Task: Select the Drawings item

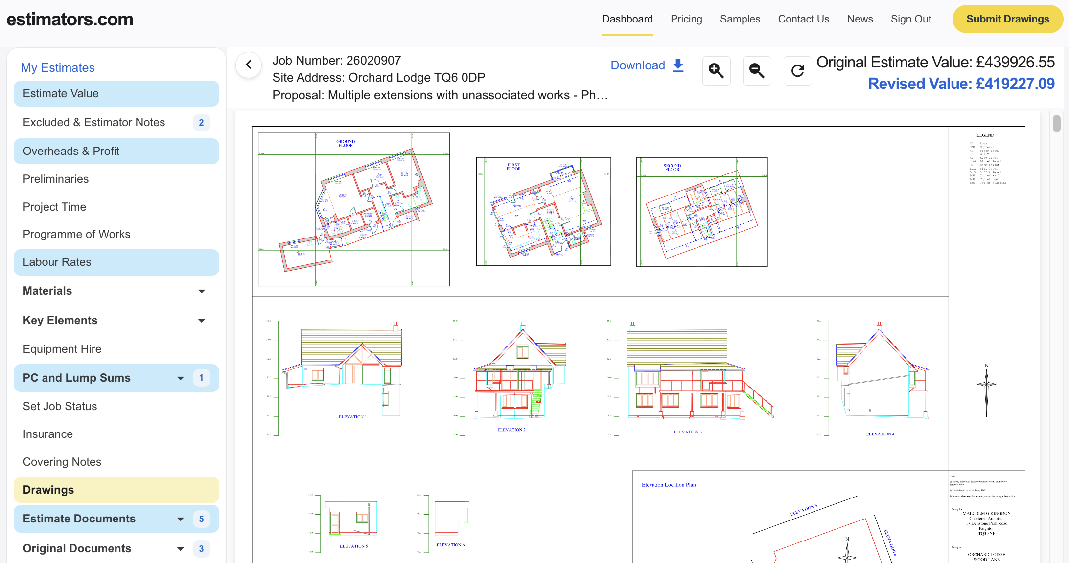Action: click(x=116, y=490)
